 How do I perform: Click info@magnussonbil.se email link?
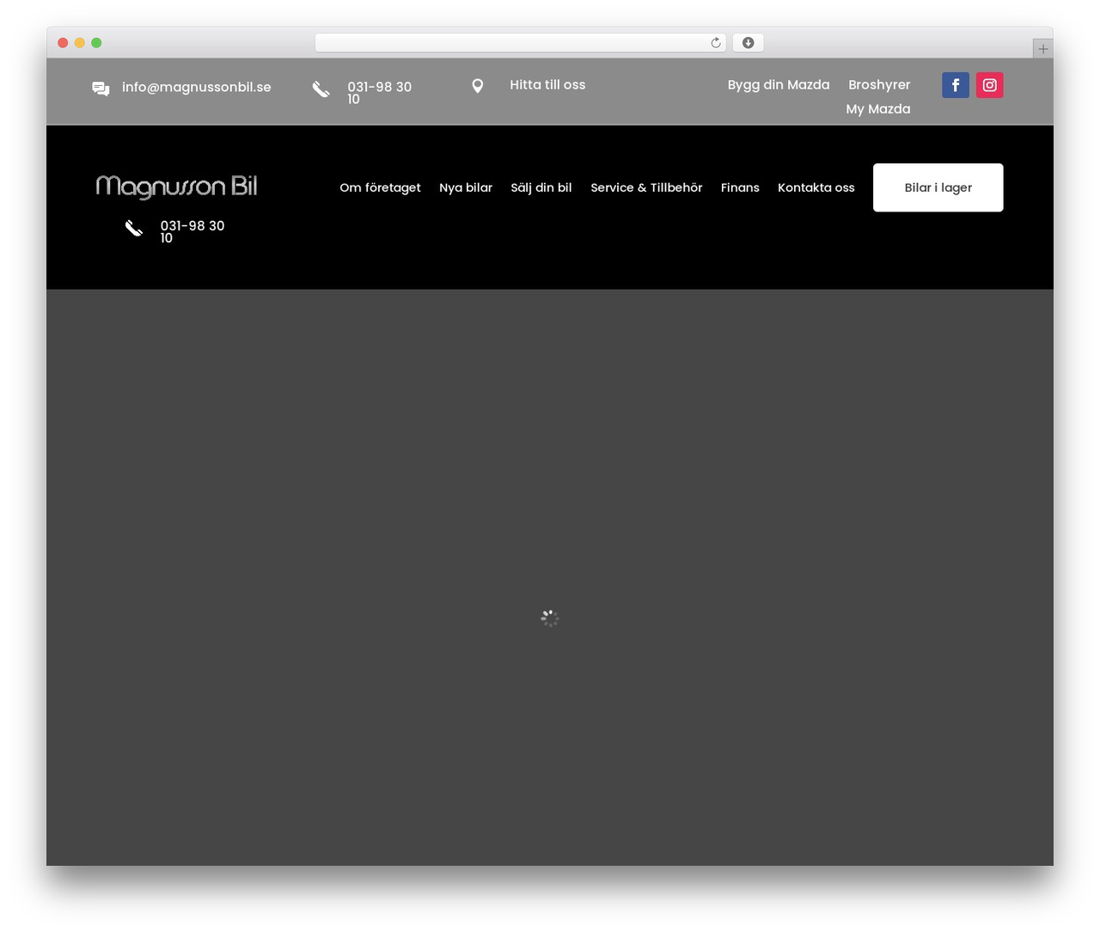[x=197, y=87]
